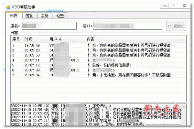
Task: Select log row with time 20:05:20
Action: [98, 50]
